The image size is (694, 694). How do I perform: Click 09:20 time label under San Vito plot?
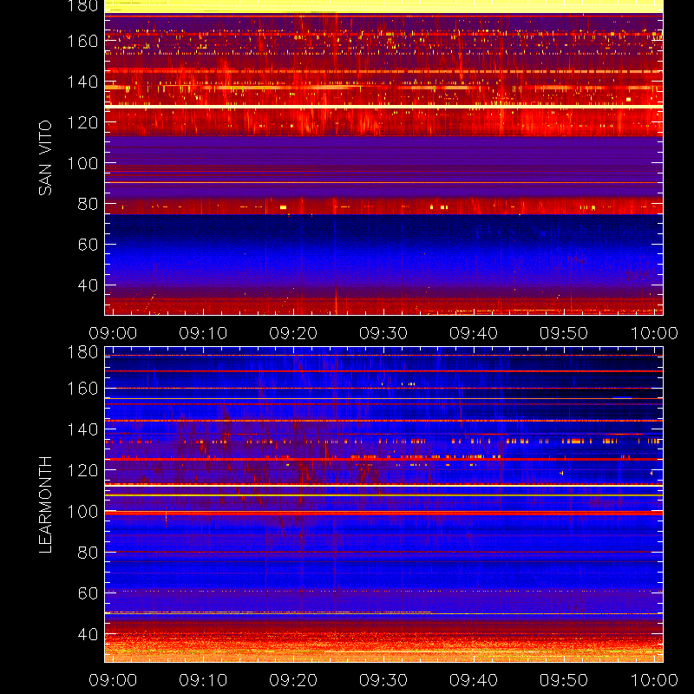293,333
